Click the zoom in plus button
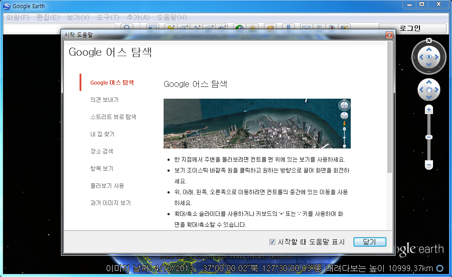 tap(429, 110)
